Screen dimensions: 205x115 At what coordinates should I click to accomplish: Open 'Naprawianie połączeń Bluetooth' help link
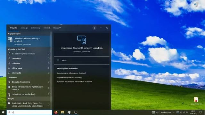70,77
